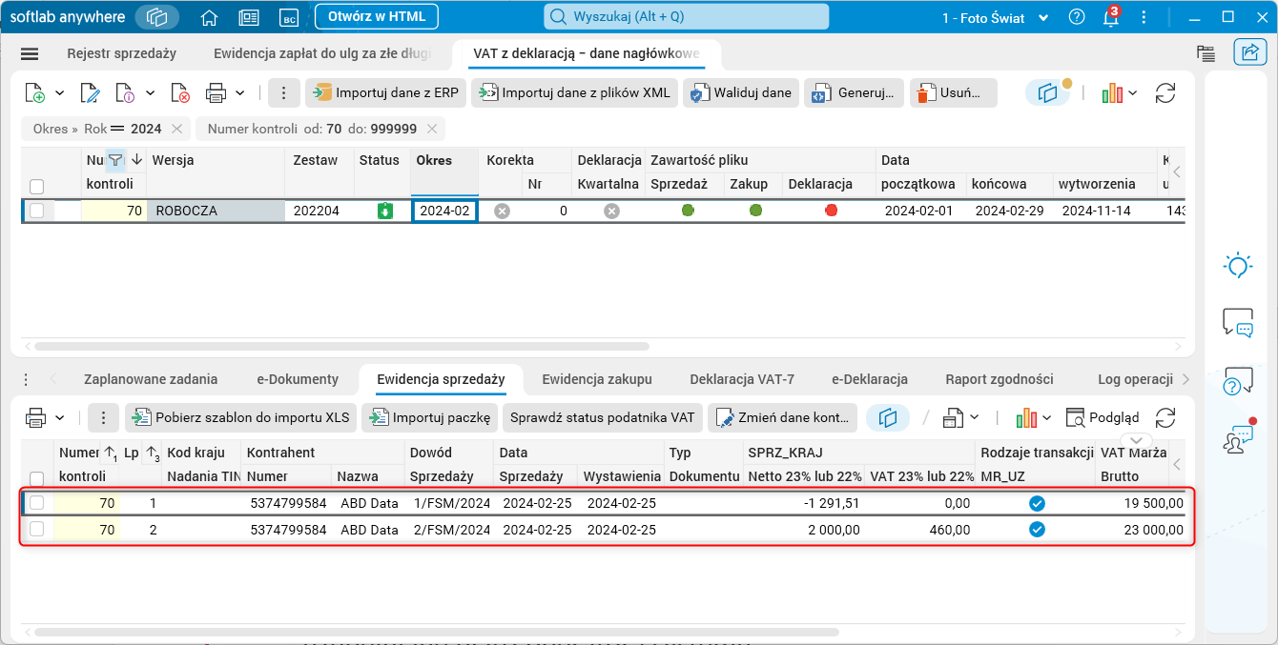Expand dropdown arrow next to lower printer icon
This screenshot has width=1278, height=645.
pyautogui.click(x=60, y=417)
